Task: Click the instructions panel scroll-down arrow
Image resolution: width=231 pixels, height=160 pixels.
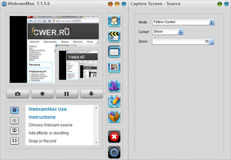Action: pyautogui.click(x=96, y=142)
